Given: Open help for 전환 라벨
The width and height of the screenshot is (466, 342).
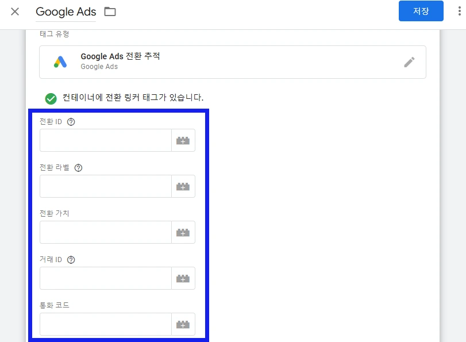Looking at the screenshot, I should (x=79, y=168).
